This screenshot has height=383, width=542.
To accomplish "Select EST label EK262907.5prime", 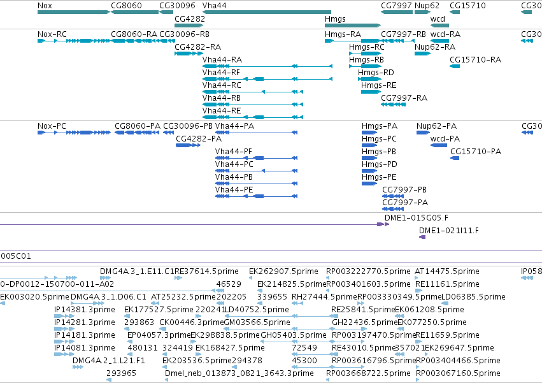I will coord(284,271).
